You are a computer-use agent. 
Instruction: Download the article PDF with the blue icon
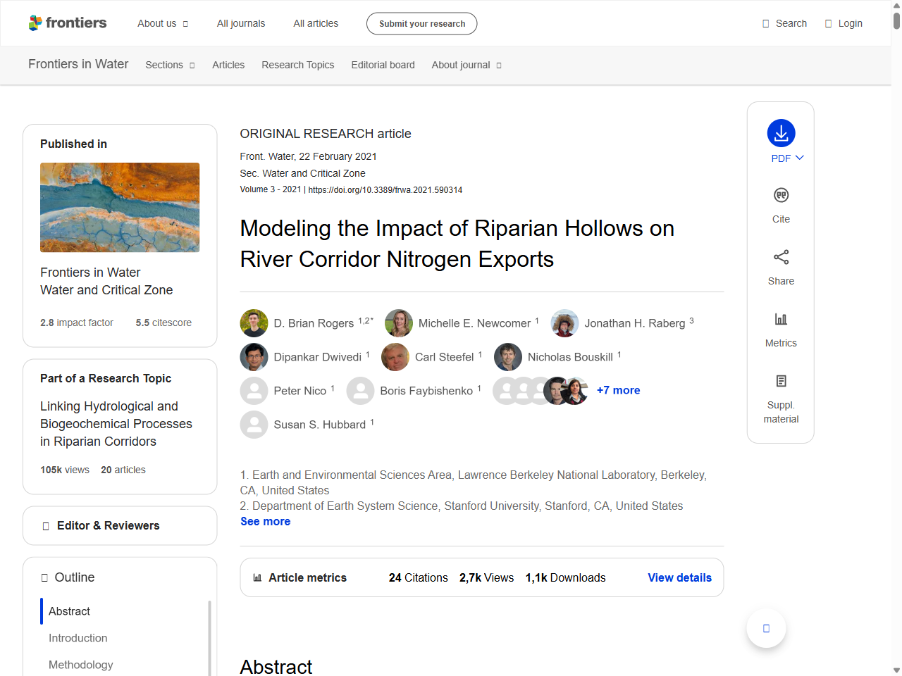781,133
